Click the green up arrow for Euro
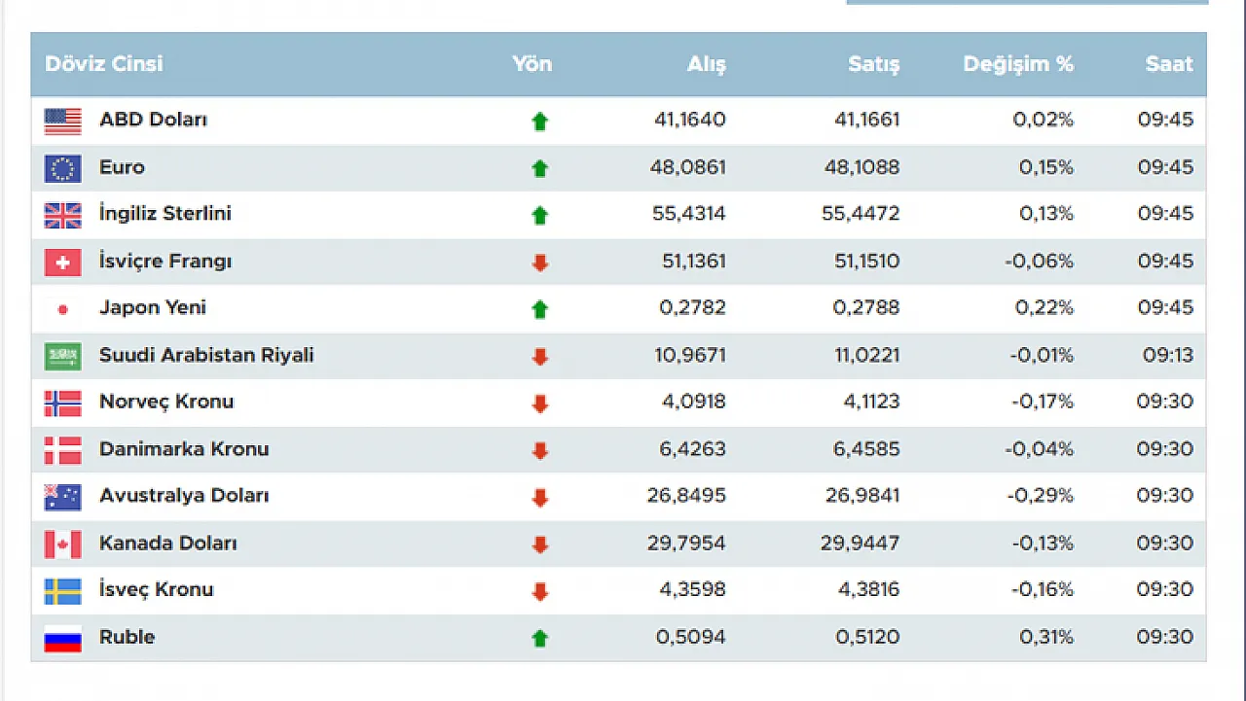Viewport: 1246px width, 701px height. coord(539,168)
